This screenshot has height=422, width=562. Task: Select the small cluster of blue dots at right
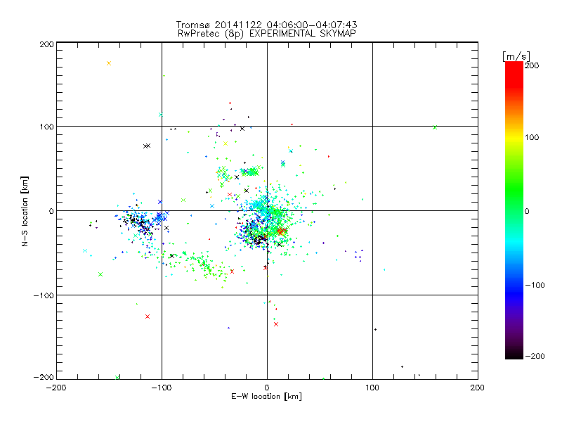point(358,255)
